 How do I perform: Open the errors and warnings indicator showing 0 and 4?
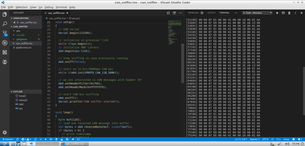pyautogui.click(x=26, y=139)
